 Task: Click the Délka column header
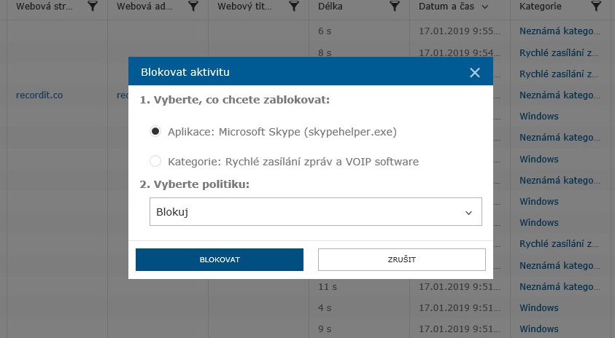pos(330,7)
